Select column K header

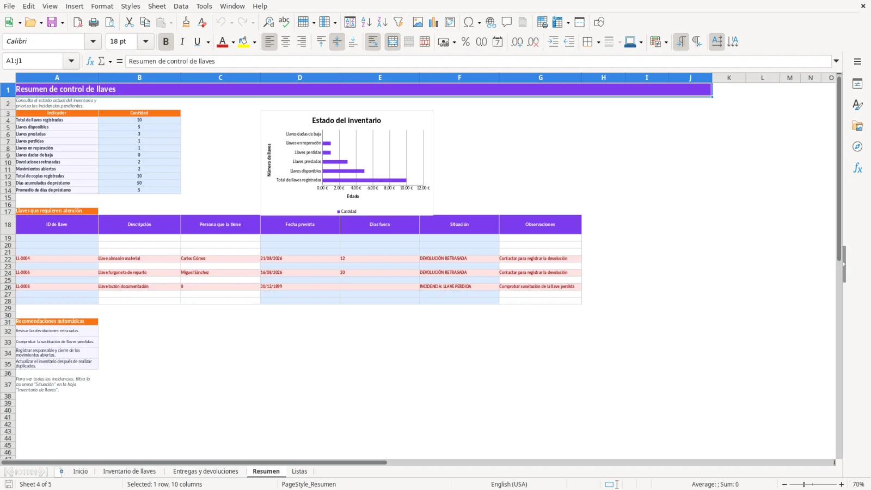tap(729, 78)
